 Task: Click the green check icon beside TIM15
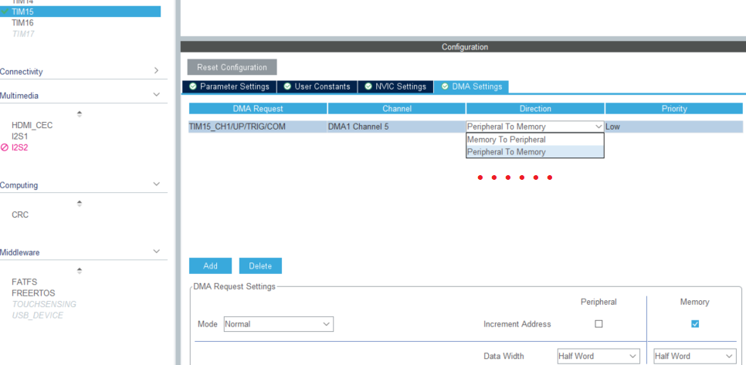point(5,12)
